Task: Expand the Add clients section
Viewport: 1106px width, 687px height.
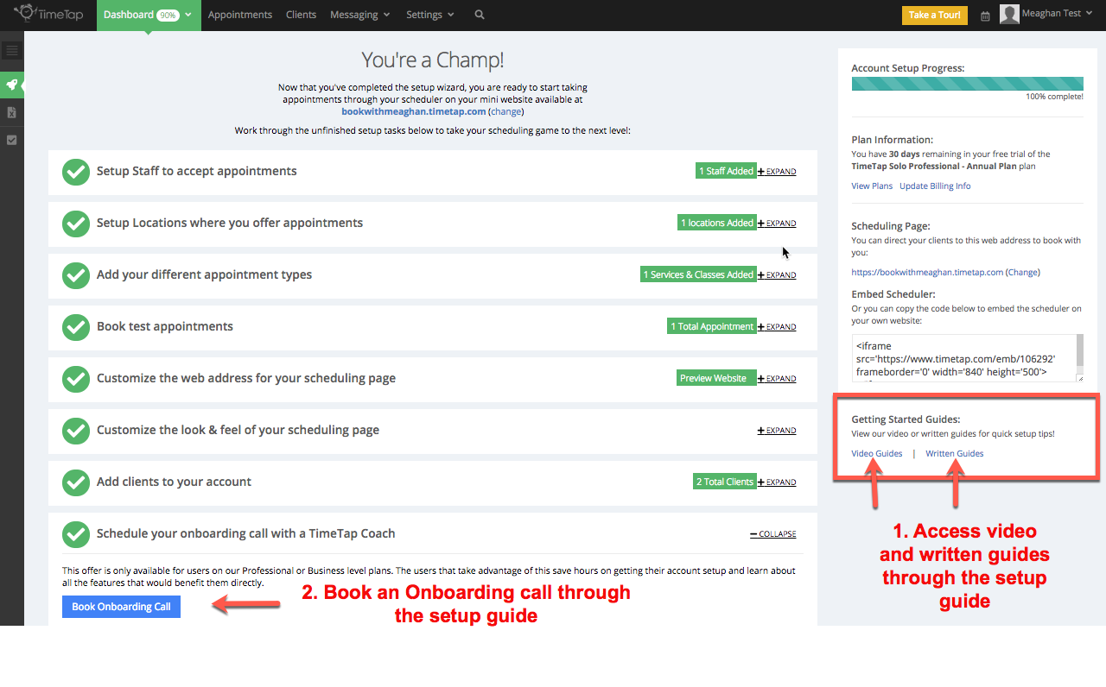Action: [x=777, y=482]
